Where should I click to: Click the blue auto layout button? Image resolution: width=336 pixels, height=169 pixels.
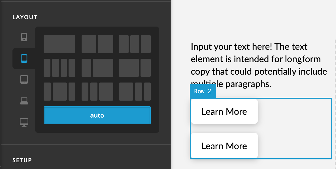(97, 115)
